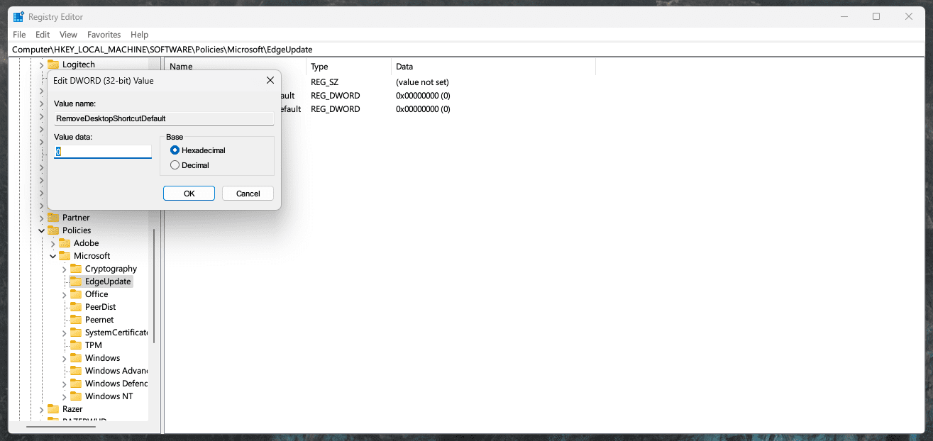Click the Registry Editor title bar app icon
Viewport: 933px width, 441px height.
point(18,16)
